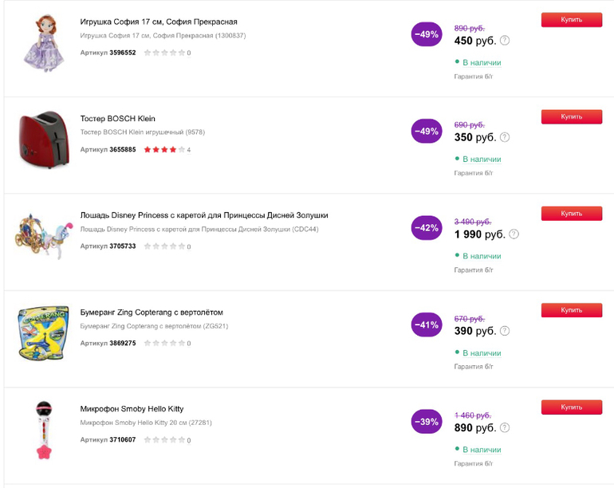Click the −39% badge for the Hello Kitty microphone
The image size is (614, 488).
pos(427,422)
